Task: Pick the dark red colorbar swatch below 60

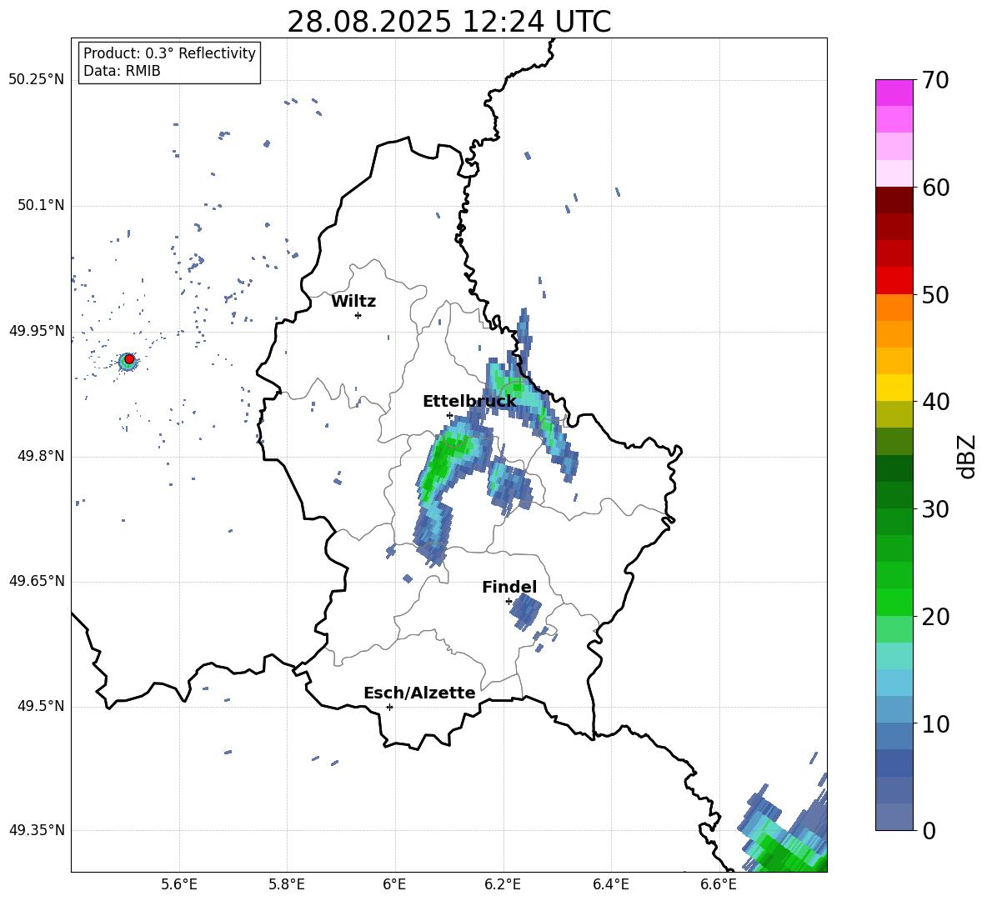Action: [x=894, y=200]
